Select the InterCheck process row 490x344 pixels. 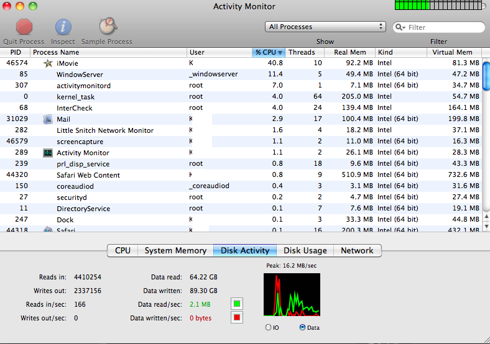(241, 108)
